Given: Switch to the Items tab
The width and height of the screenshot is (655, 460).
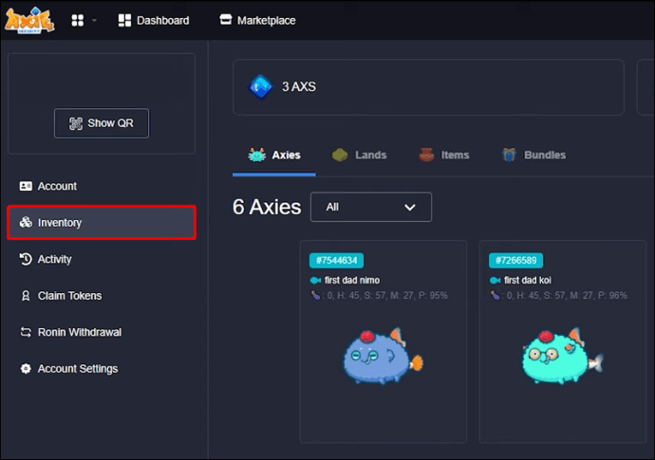Looking at the screenshot, I should click(444, 156).
